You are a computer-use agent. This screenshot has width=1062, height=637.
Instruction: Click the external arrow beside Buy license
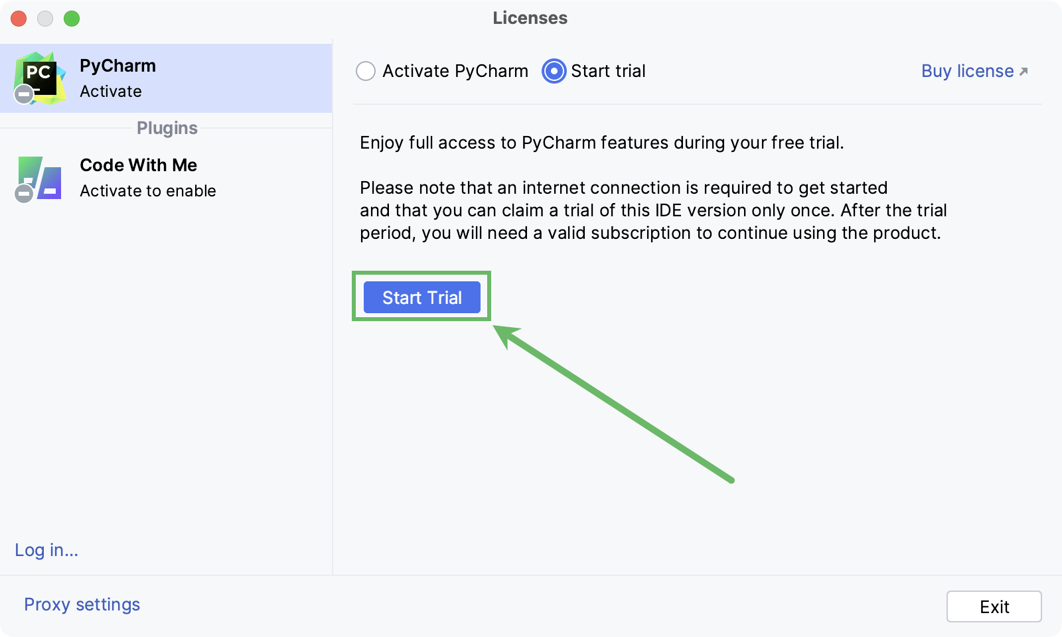tap(1024, 72)
